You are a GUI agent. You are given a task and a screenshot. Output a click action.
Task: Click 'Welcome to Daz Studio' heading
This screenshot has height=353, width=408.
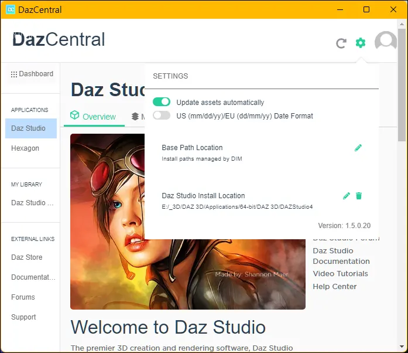[168, 327]
